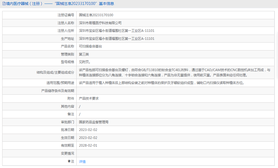Image resolution: width=278 pixels, height=168 pixels.
Task: Click the company name 深圳市易植医疗科技有限公司
Action: point(100,23)
